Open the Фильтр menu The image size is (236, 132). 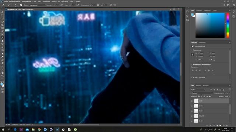click(x=54, y=1)
